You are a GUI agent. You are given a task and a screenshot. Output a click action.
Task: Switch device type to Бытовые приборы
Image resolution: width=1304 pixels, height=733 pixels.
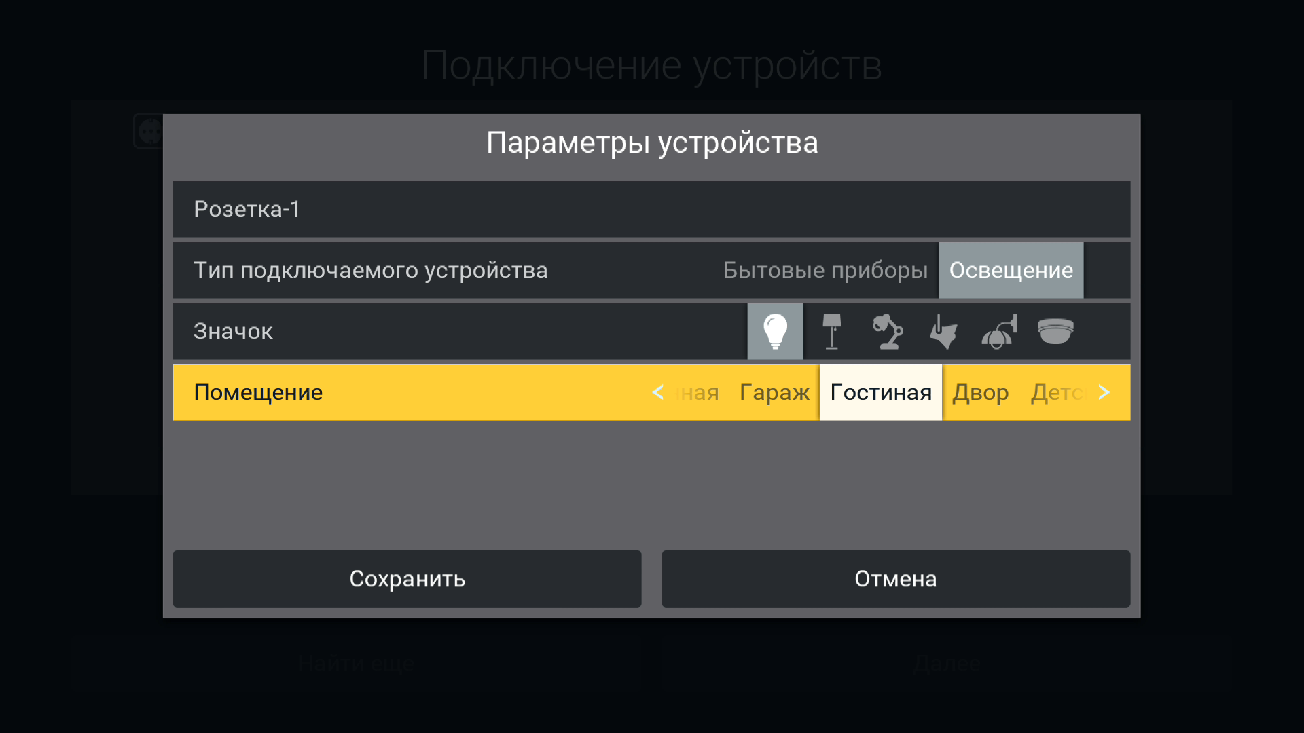coord(825,270)
